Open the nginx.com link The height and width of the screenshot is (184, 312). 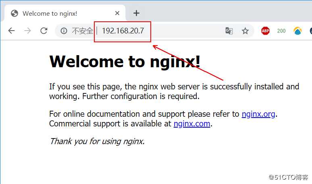pyautogui.click(x=192, y=124)
